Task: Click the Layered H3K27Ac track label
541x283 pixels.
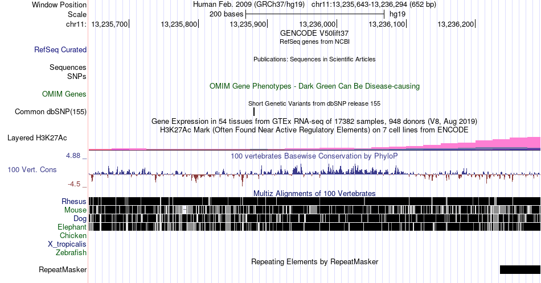Action: coord(37,138)
